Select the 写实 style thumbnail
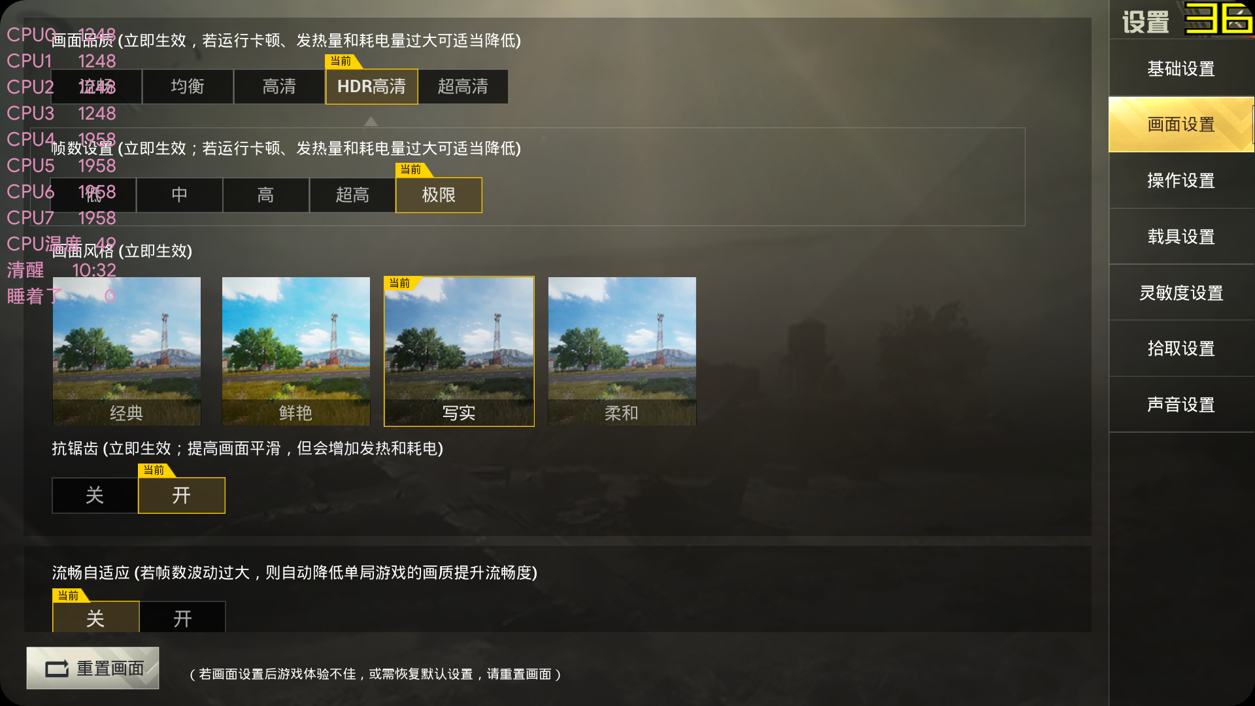This screenshot has width=1255, height=706. 459,351
